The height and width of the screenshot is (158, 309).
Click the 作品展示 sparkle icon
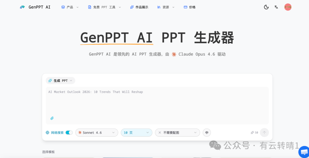click(x=132, y=7)
